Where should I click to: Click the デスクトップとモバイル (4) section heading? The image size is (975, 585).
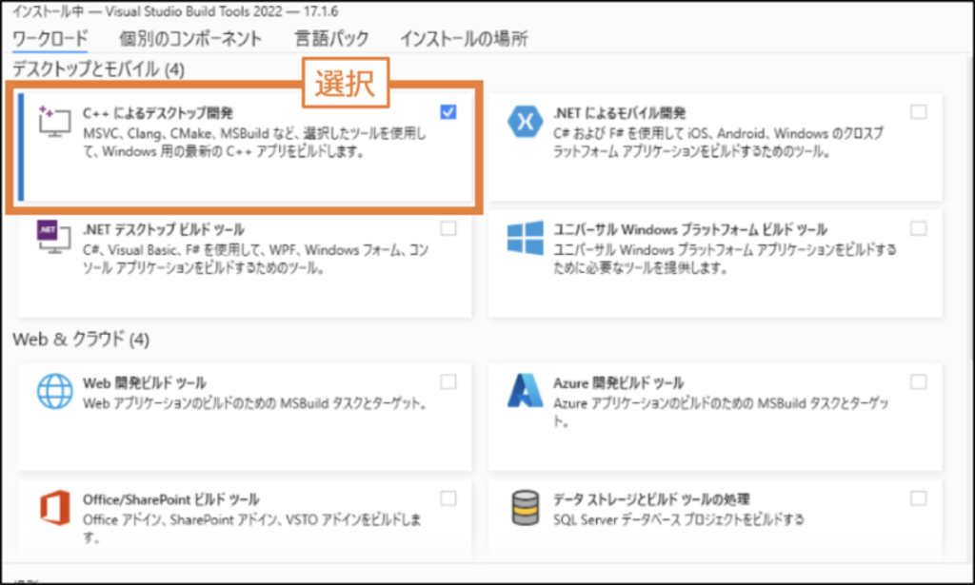coord(98,68)
